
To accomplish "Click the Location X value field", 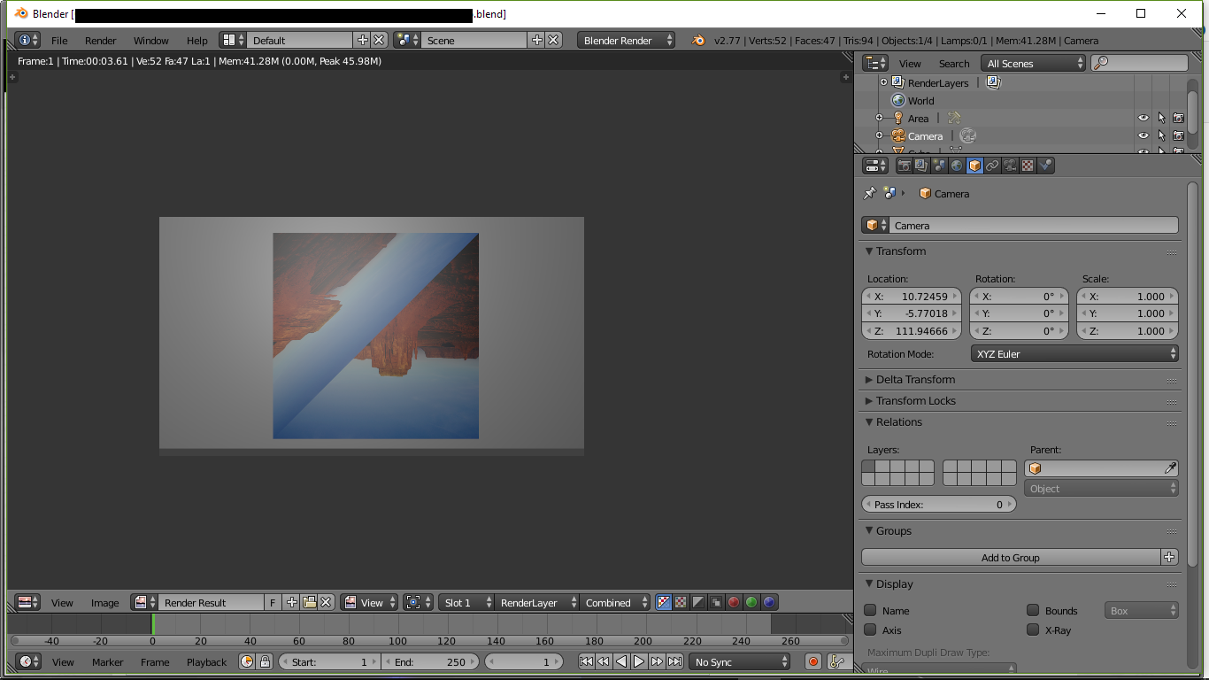I will point(912,297).
